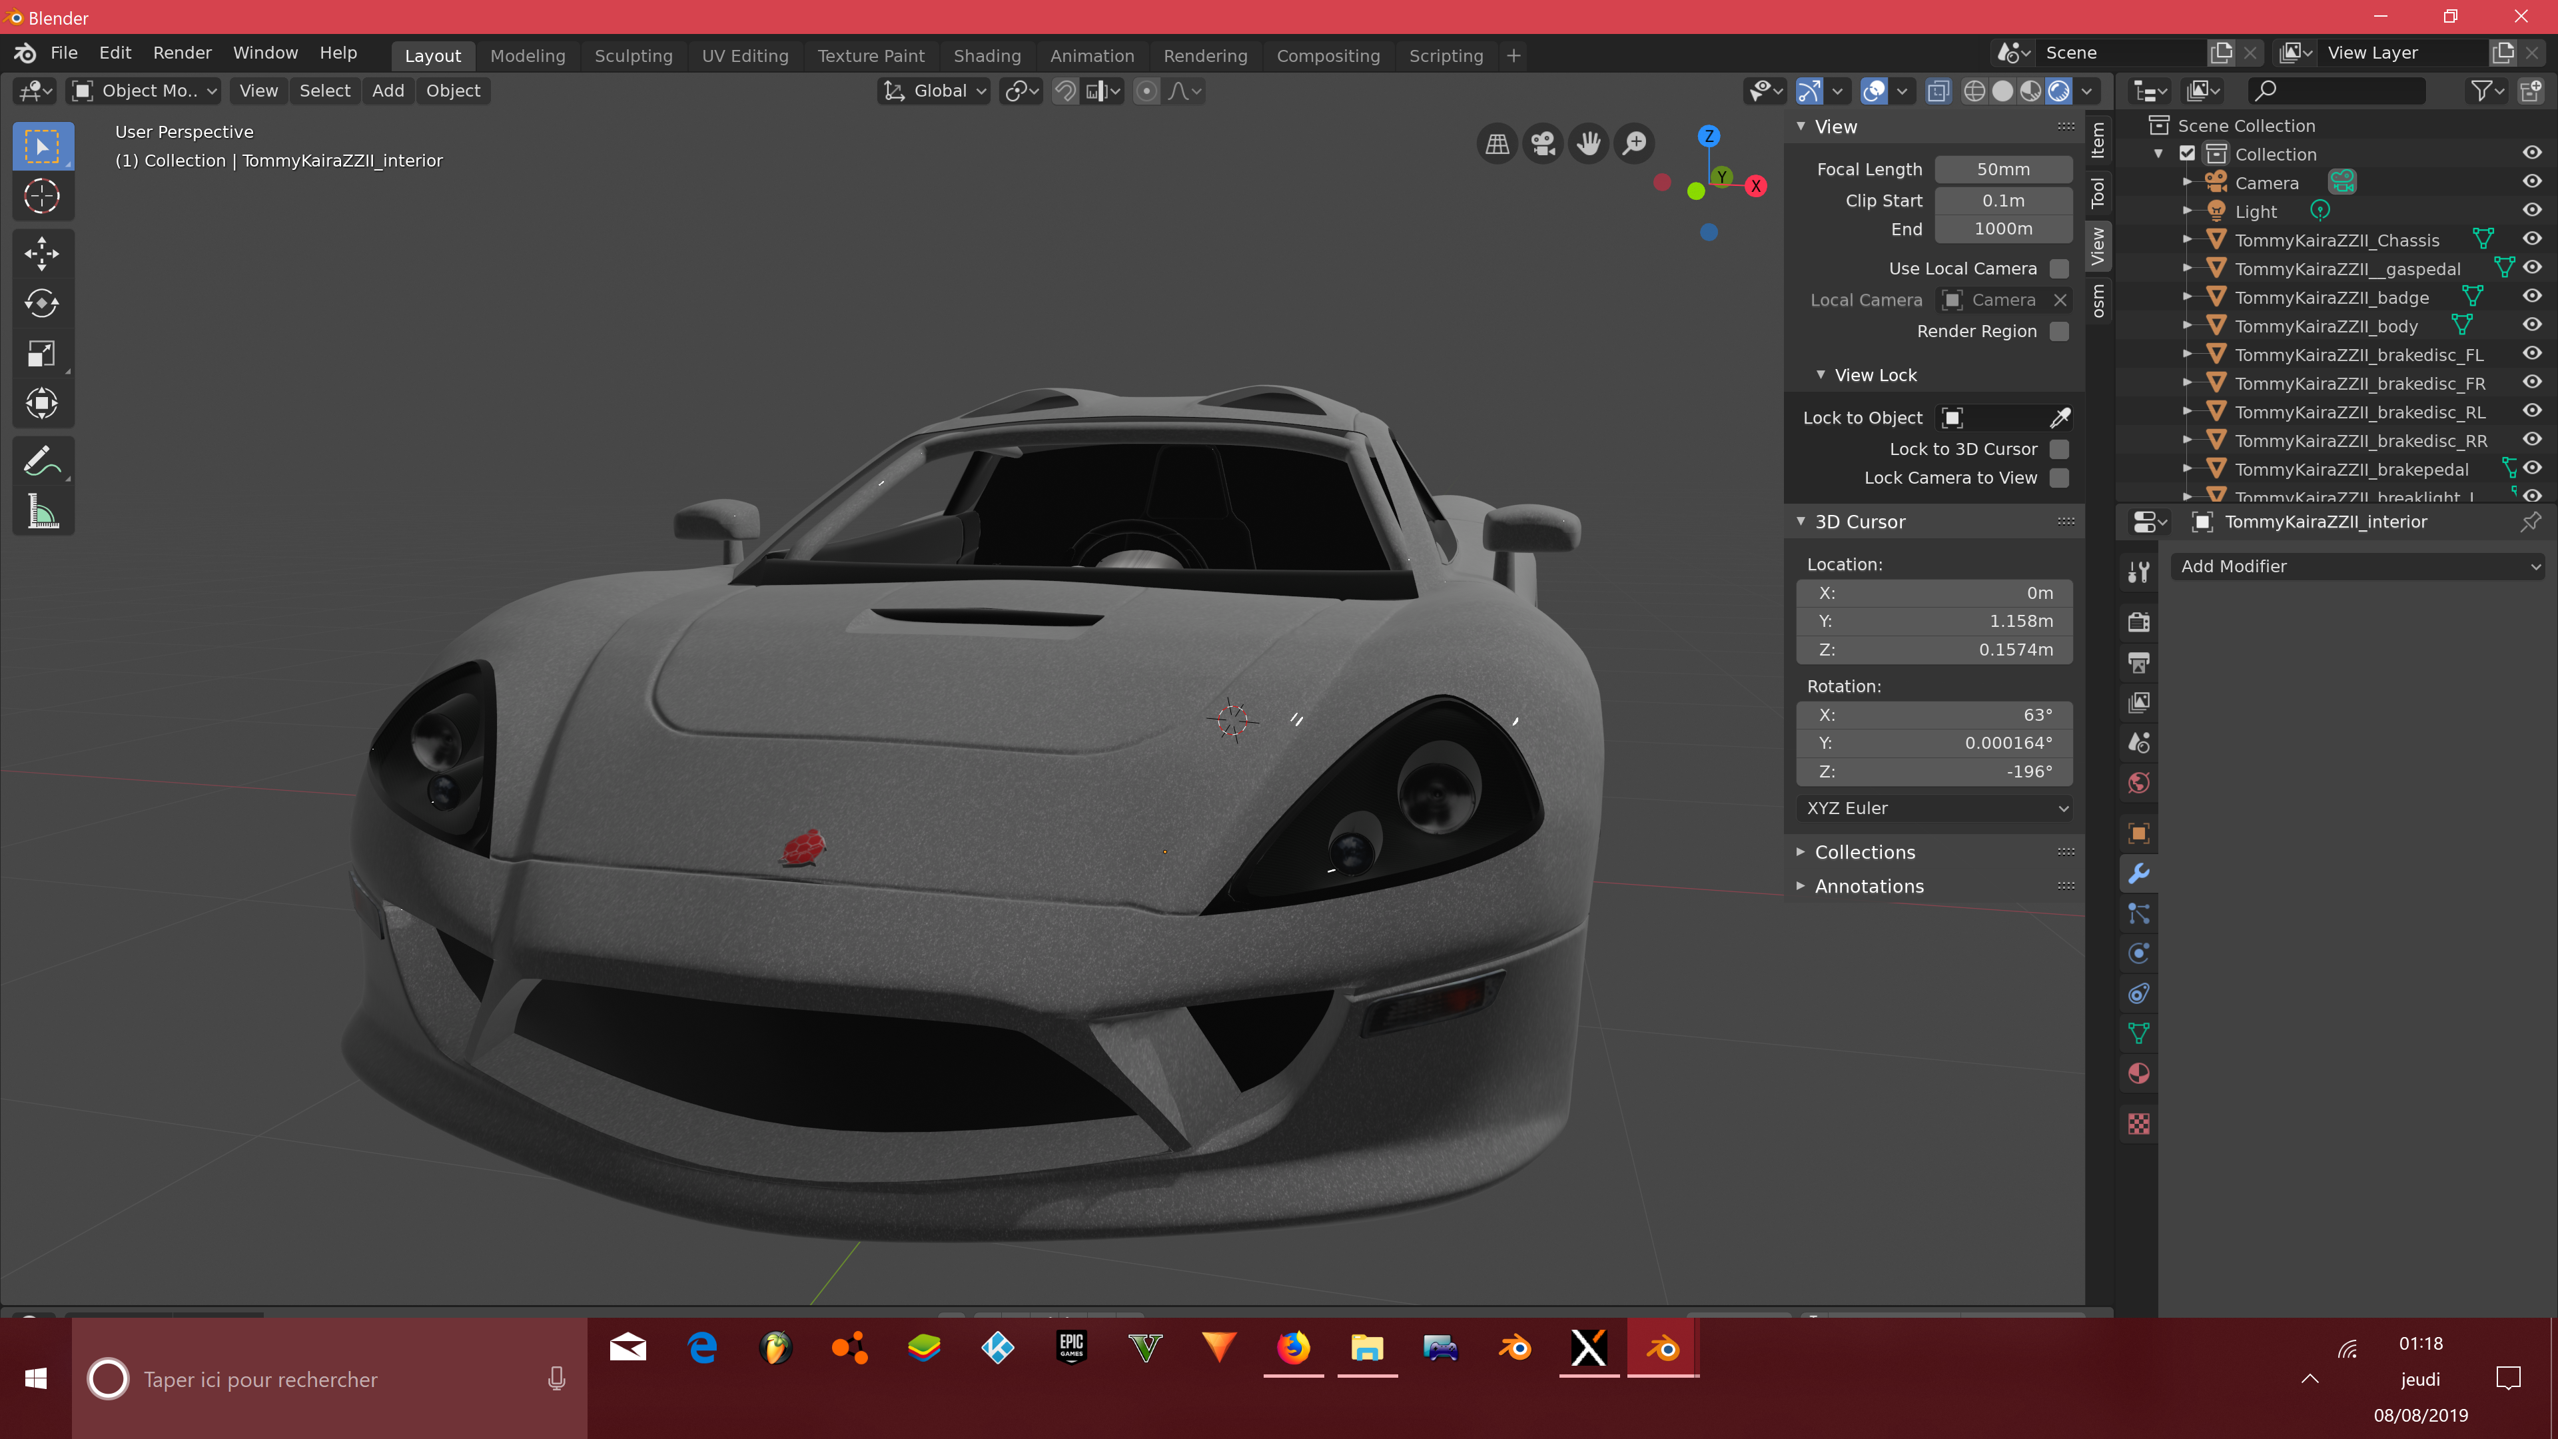Image resolution: width=2558 pixels, height=1439 pixels.
Task: Uncheck the Collection exclude checkbox
Action: pos(2188,154)
